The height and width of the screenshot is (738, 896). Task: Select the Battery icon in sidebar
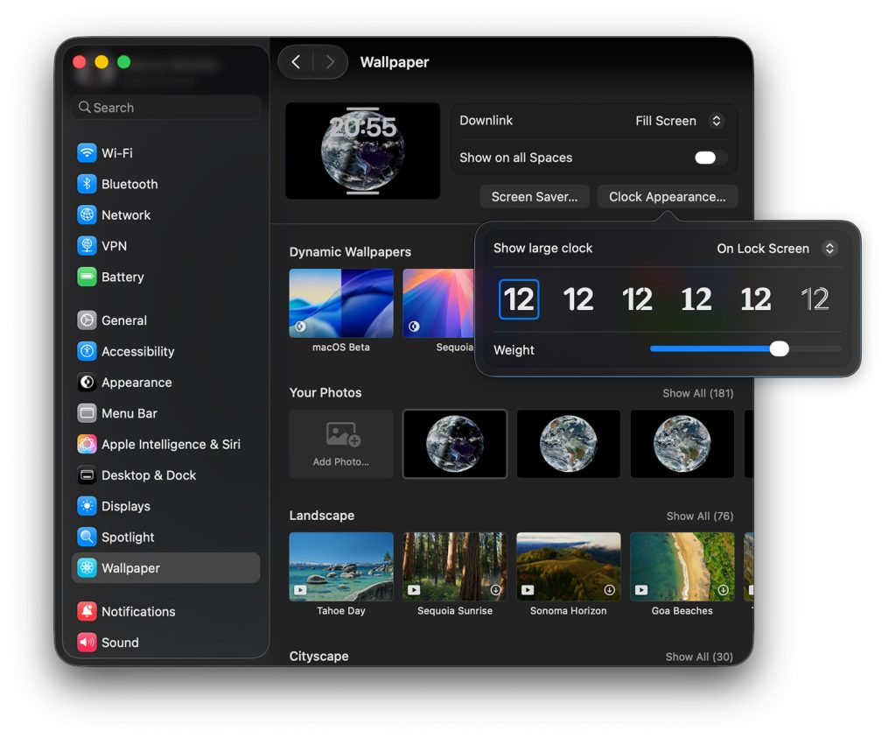point(87,277)
